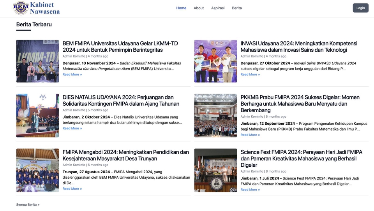Open the BEM FMIPA LKMM-TD 2024 article title
This screenshot has width=374, height=211.
(x=120, y=47)
